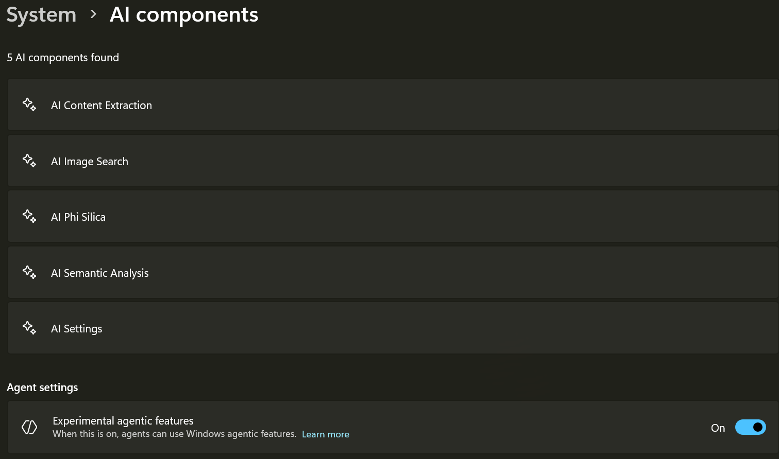Open the AI Semantic Analysis label

pyautogui.click(x=100, y=273)
